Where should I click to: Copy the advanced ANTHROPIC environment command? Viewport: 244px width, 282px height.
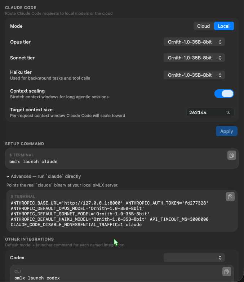[x=230, y=197]
